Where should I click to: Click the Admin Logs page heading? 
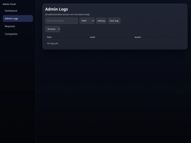click(57, 9)
